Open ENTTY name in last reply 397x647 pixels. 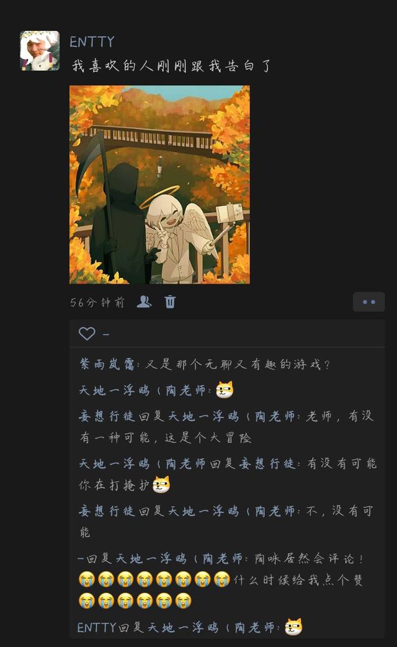click(96, 628)
